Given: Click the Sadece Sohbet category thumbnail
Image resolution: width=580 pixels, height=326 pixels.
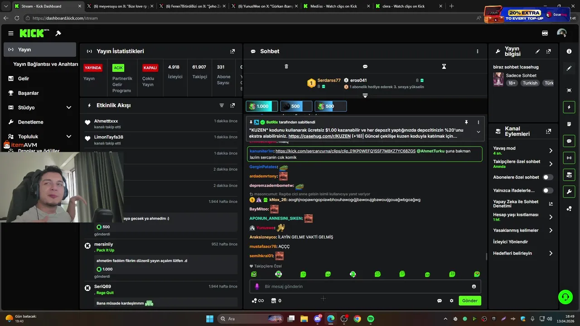Looking at the screenshot, I should [x=498, y=79].
